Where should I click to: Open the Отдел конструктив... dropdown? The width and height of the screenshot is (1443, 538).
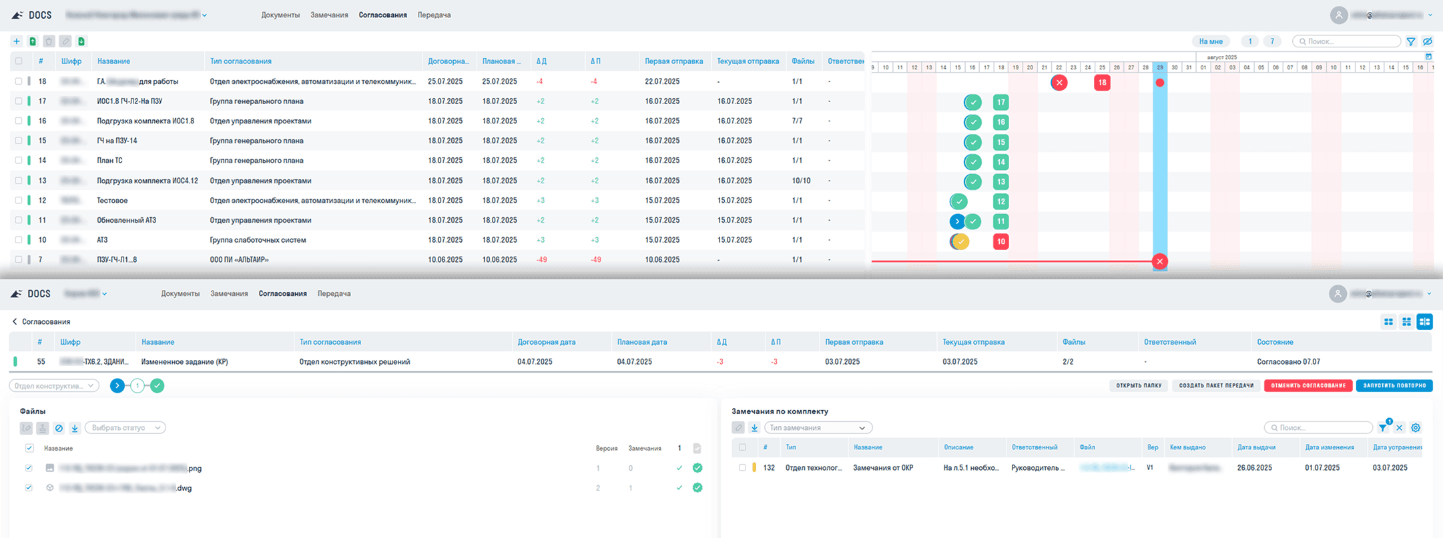point(54,386)
